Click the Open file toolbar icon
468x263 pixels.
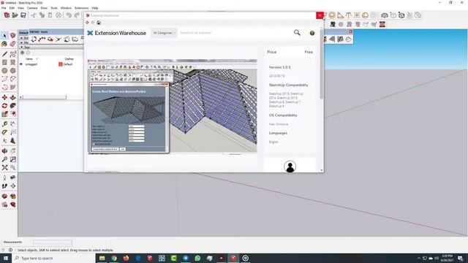click(x=15, y=15)
